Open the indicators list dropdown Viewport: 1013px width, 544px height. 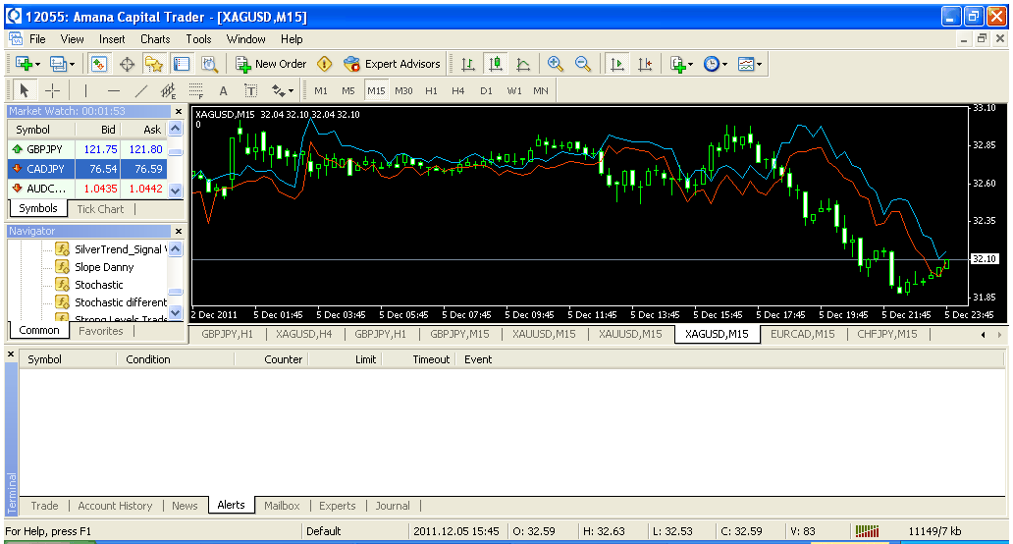pyautogui.click(x=681, y=64)
